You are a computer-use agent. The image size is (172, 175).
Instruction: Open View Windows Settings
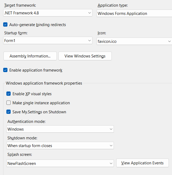pos(85,56)
